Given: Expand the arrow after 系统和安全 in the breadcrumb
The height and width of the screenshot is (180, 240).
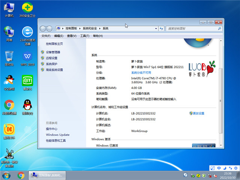Looking at the screenshot, I should click(100, 28).
